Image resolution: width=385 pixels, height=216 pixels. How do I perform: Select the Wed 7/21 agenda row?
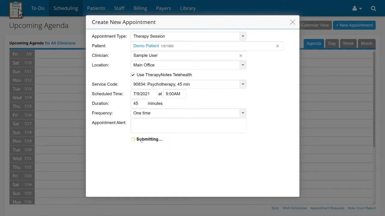[x=191, y=158]
